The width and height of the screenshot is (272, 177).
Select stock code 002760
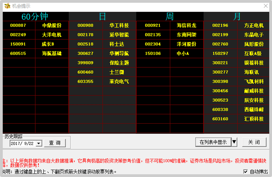(x=220, y=44)
